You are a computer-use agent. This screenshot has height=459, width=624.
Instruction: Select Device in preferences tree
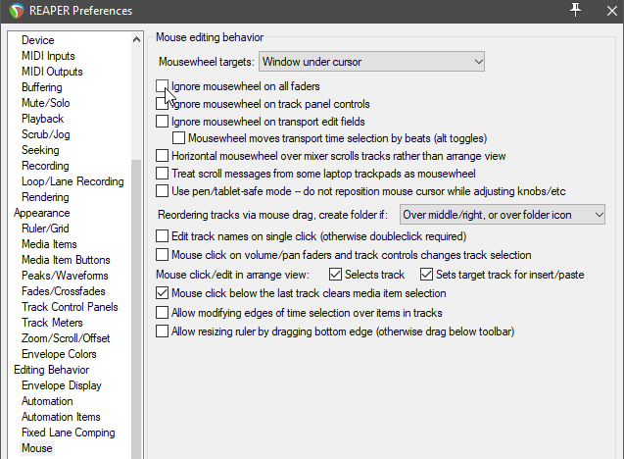[38, 40]
